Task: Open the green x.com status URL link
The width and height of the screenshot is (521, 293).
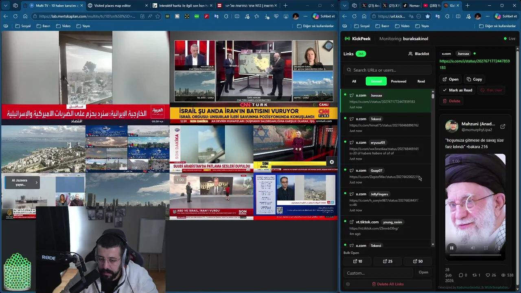Action: pos(474,64)
